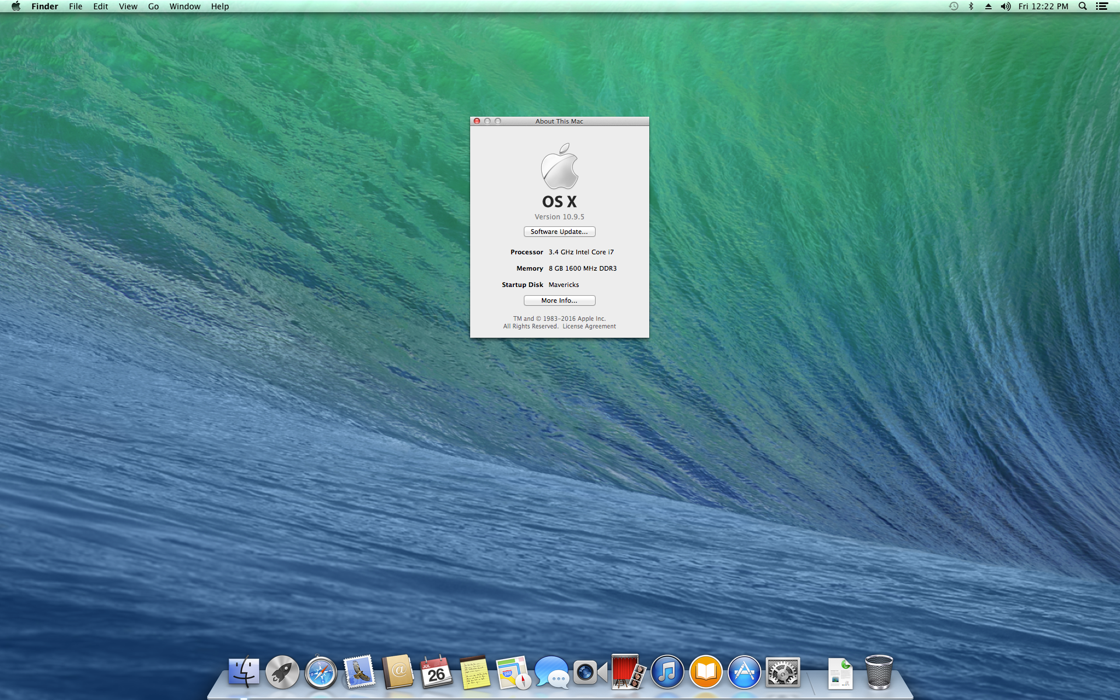Open the volume control in menu bar
The width and height of the screenshot is (1120, 700).
(x=1005, y=6)
